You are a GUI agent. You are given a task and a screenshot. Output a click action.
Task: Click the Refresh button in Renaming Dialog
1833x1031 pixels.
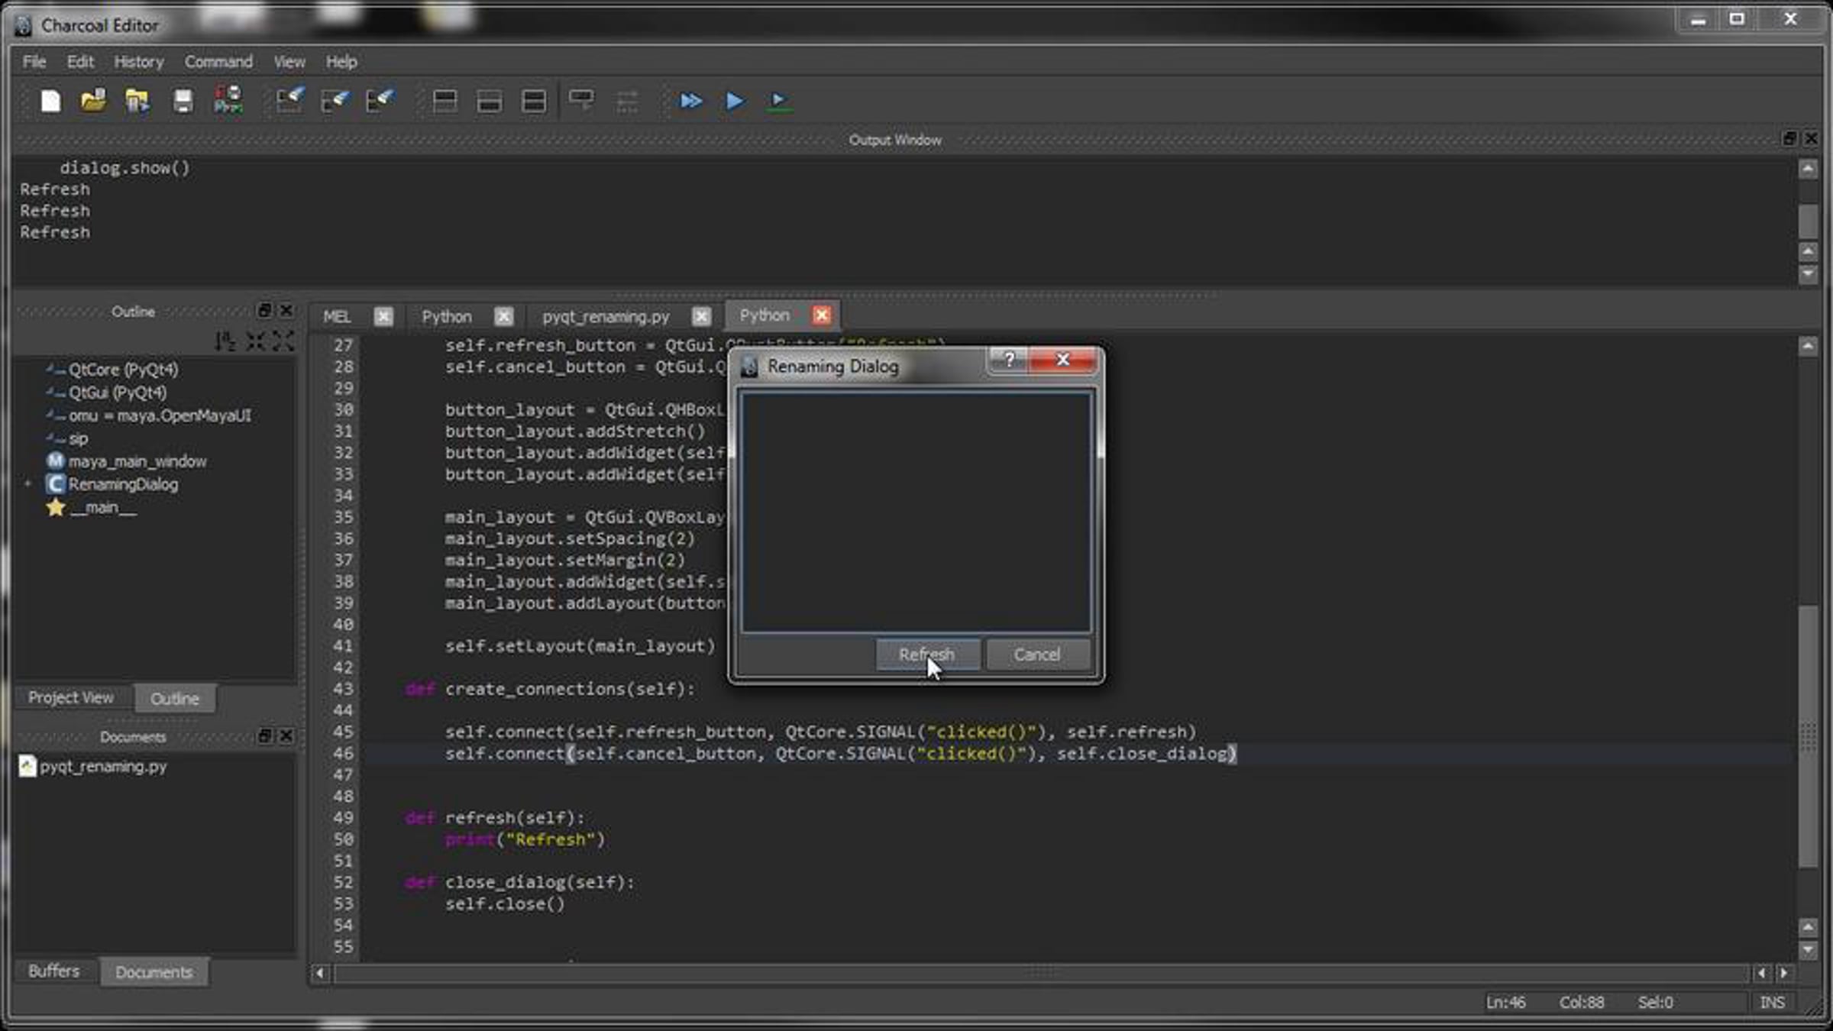tap(927, 655)
